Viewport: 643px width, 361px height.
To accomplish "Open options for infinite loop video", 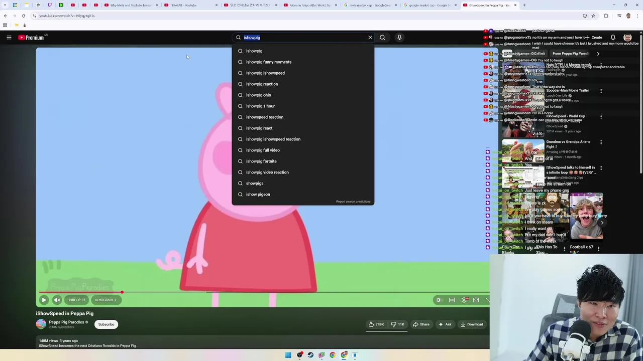I will point(601,168).
